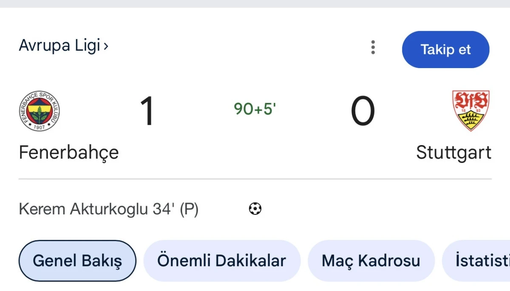
Task: Expand the chevron next to Avrupa Ligi
Action: pyautogui.click(x=106, y=46)
